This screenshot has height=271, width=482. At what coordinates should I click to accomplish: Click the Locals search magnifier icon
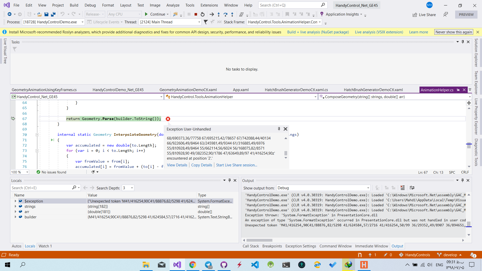point(74,188)
